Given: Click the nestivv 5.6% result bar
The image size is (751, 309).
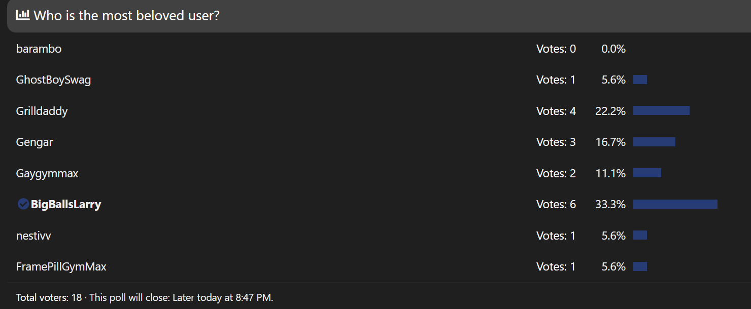Looking at the screenshot, I should tap(640, 235).
